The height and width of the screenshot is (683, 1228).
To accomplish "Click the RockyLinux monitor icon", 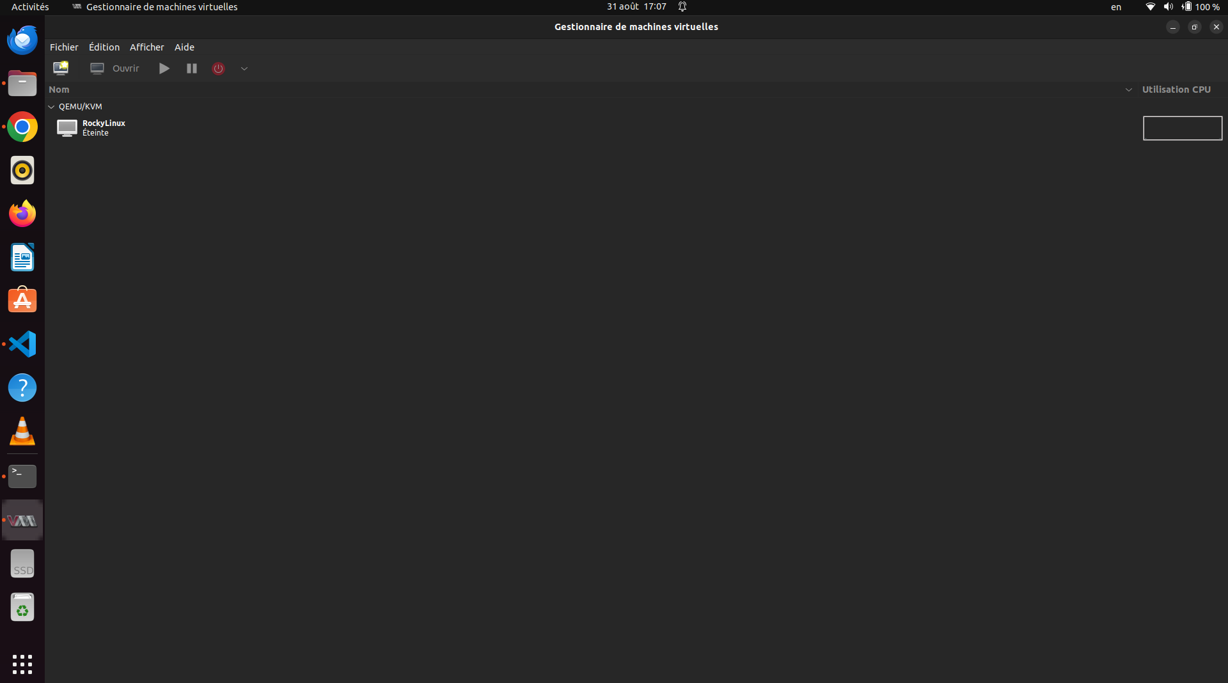I will click(x=67, y=128).
